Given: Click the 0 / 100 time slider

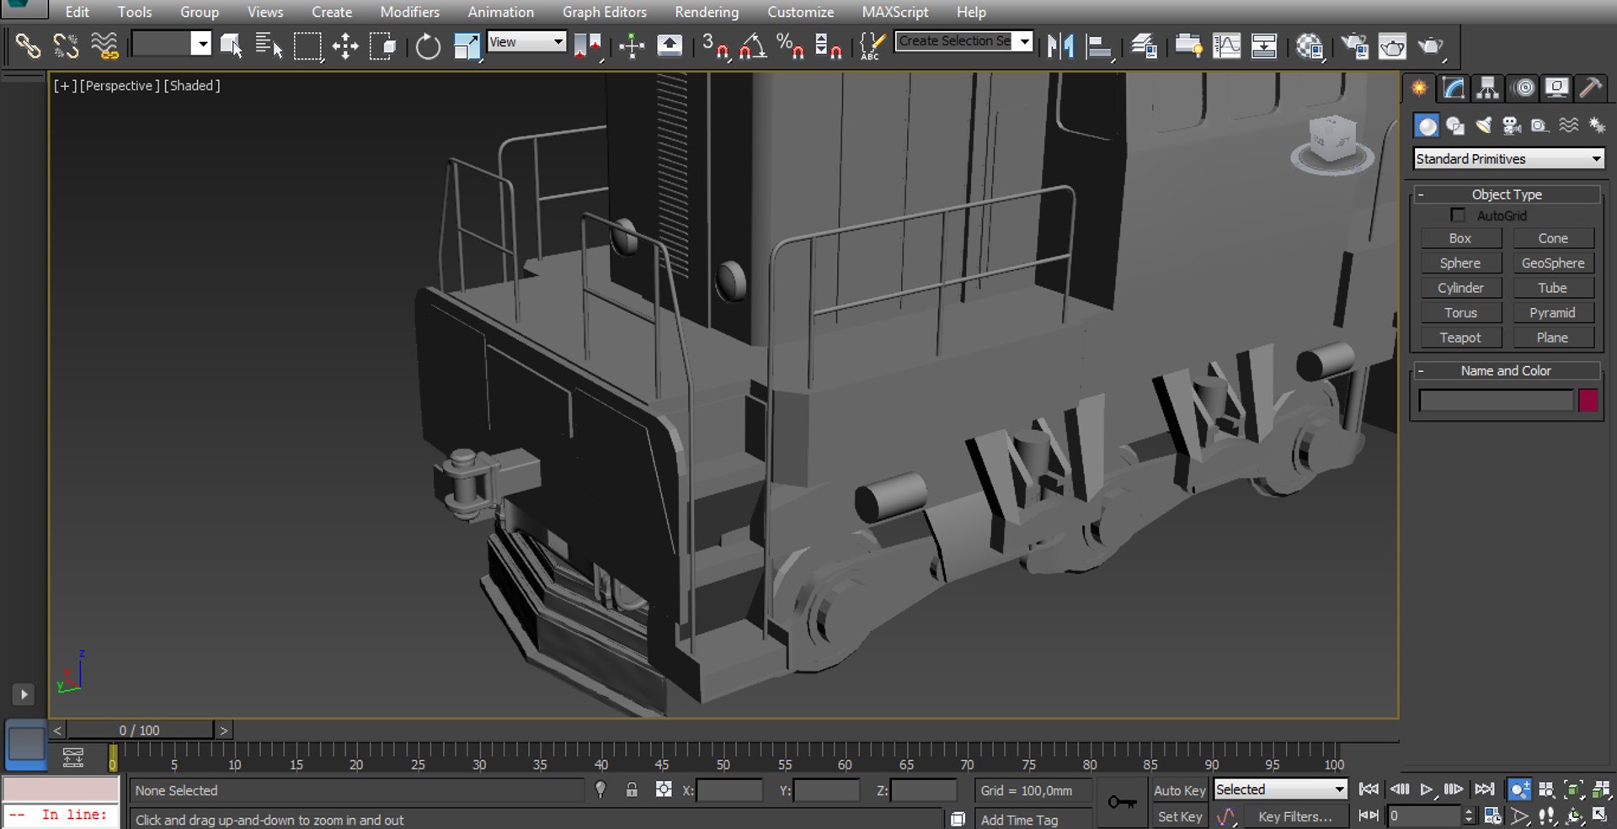Looking at the screenshot, I should click(x=140, y=730).
